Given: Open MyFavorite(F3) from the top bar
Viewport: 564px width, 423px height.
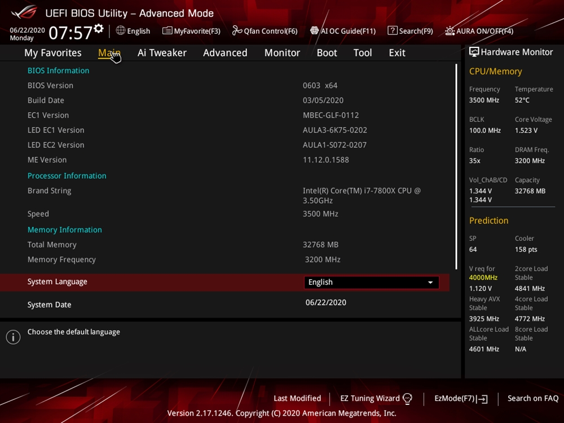Looking at the screenshot, I should (x=191, y=31).
